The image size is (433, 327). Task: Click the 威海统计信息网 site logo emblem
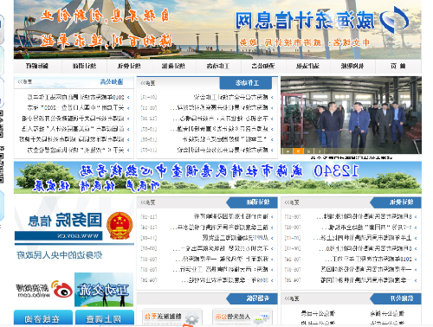[394, 20]
